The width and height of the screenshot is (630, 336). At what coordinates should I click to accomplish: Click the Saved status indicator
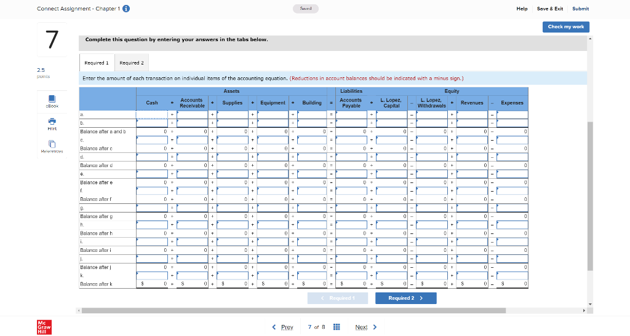coord(306,9)
